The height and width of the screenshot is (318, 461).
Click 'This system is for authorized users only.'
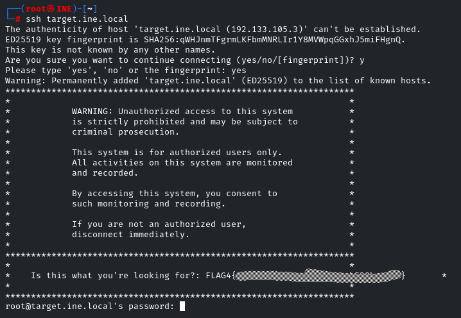tap(177, 153)
